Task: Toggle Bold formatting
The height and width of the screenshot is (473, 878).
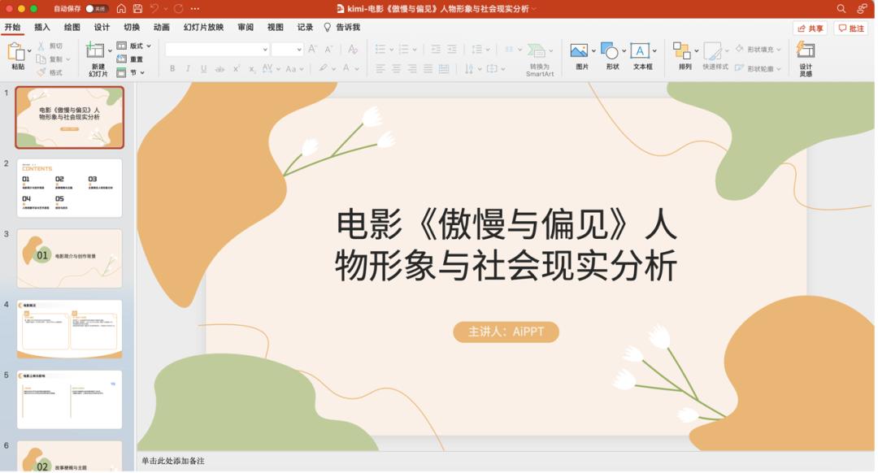Action: point(172,69)
